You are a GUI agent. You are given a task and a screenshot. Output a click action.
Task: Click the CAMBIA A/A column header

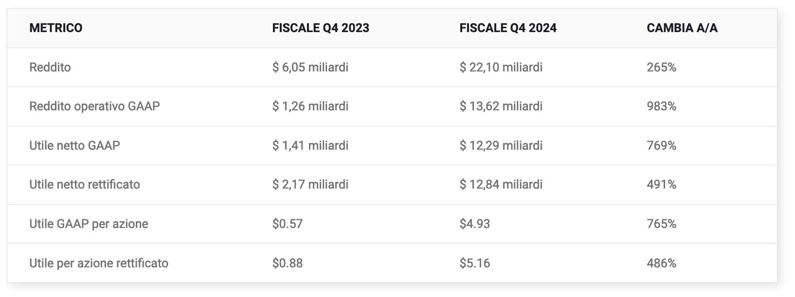pos(682,28)
